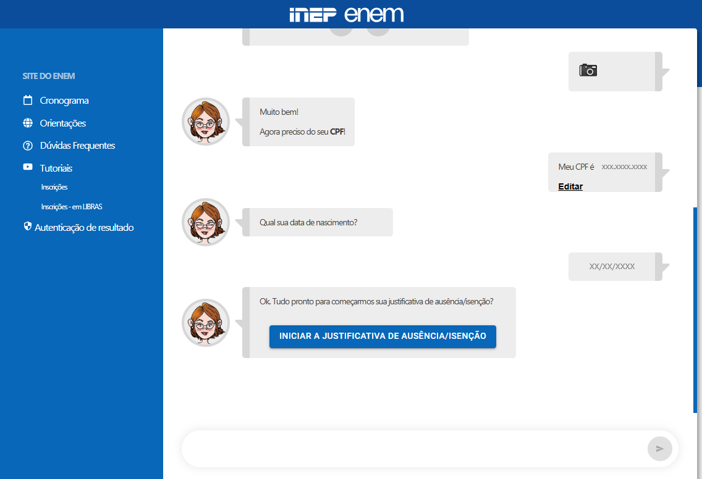The image size is (702, 479).
Task: Click the camera icon in chat bubble
Action: point(588,70)
